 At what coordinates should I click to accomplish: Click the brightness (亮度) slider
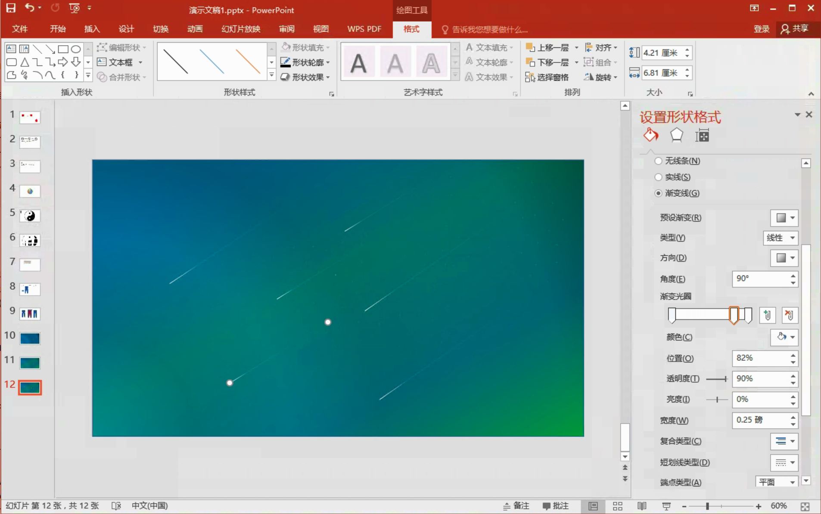[x=717, y=399]
